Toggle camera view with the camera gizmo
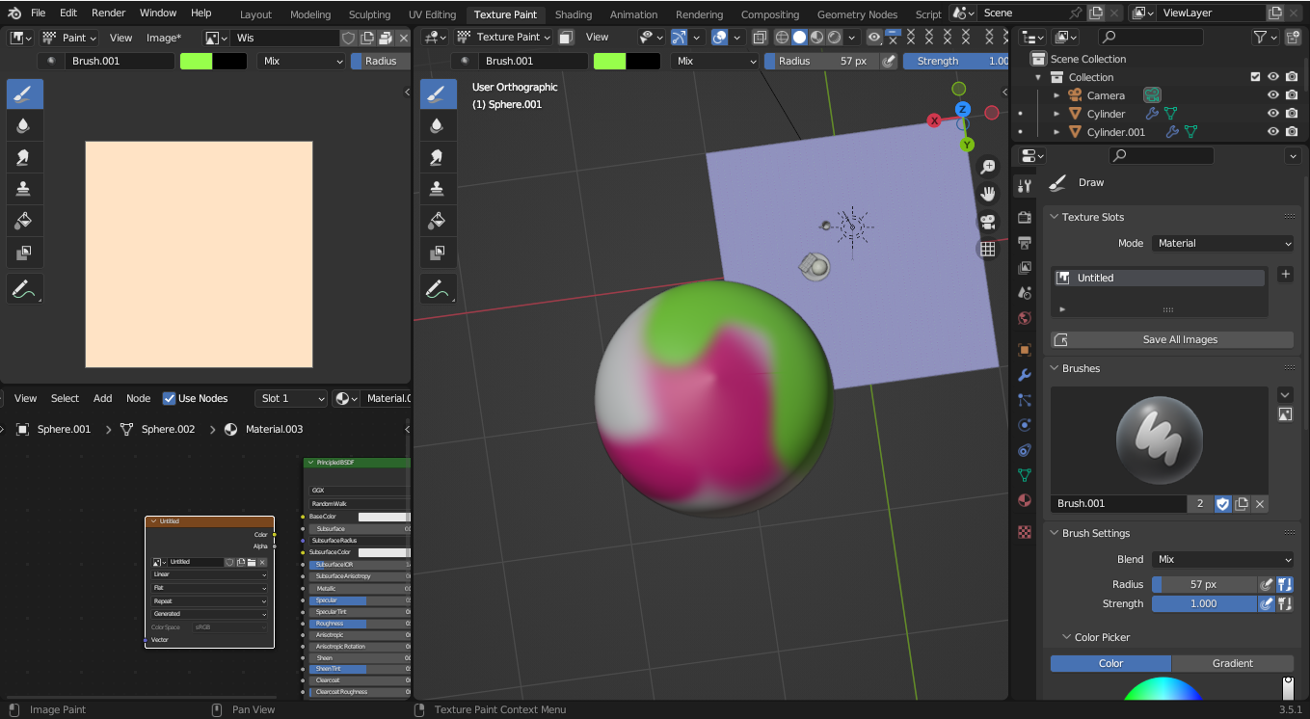 (987, 222)
